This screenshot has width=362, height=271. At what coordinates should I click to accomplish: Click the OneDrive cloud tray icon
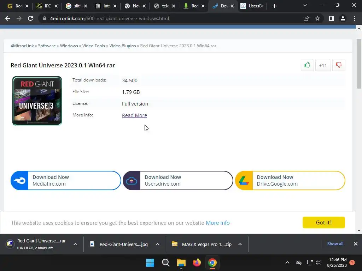pos(299,263)
